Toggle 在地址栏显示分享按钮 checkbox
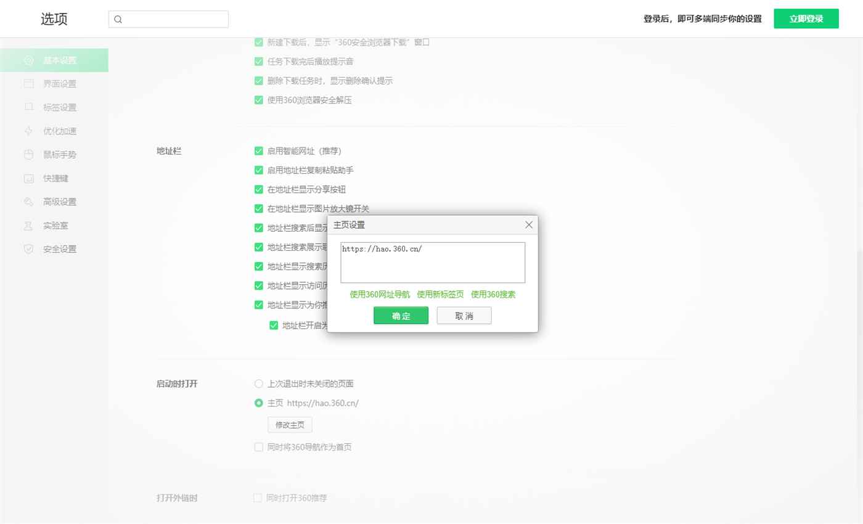Image resolution: width=863 pixels, height=524 pixels. pos(259,189)
